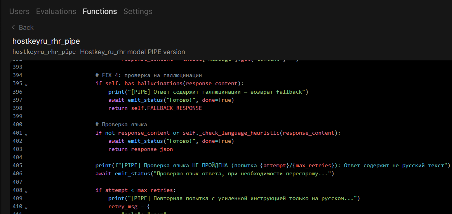The image size is (452, 214).
Task: Click the Back chevron arrow icon
Action: pos(13,27)
